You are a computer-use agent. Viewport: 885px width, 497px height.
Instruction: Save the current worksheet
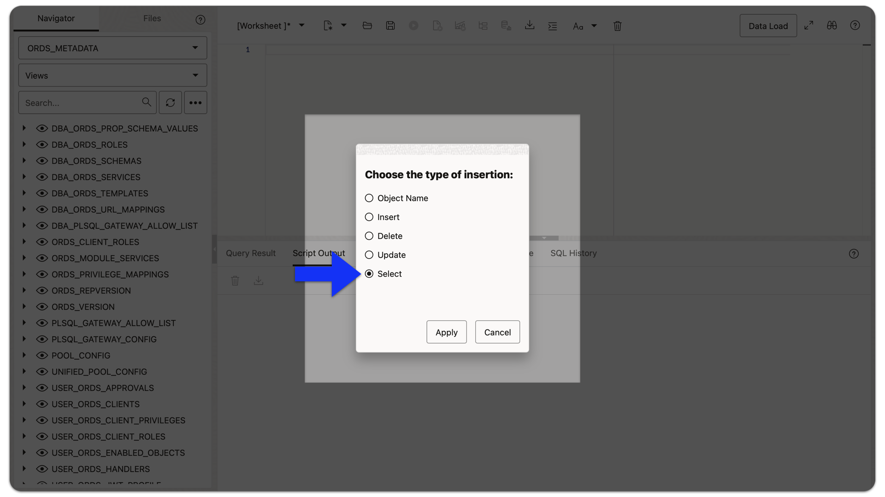point(390,25)
